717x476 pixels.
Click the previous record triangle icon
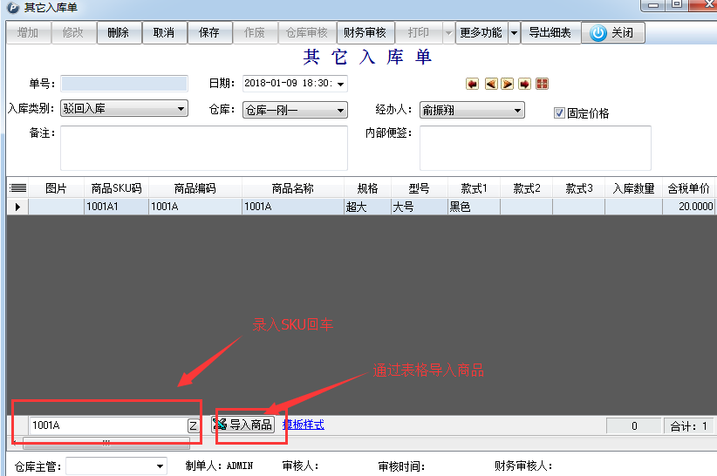[490, 84]
